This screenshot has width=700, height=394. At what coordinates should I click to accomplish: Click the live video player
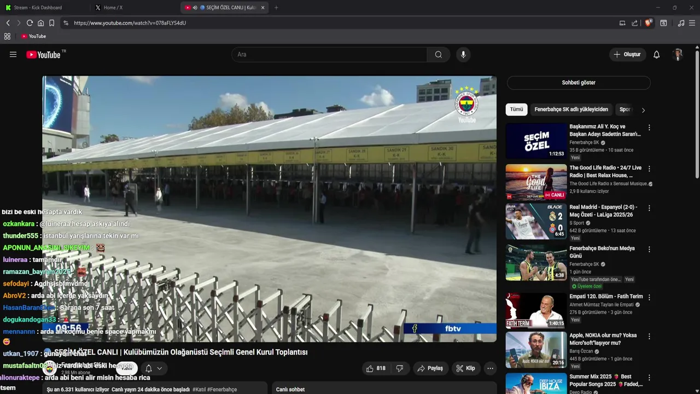(269, 209)
